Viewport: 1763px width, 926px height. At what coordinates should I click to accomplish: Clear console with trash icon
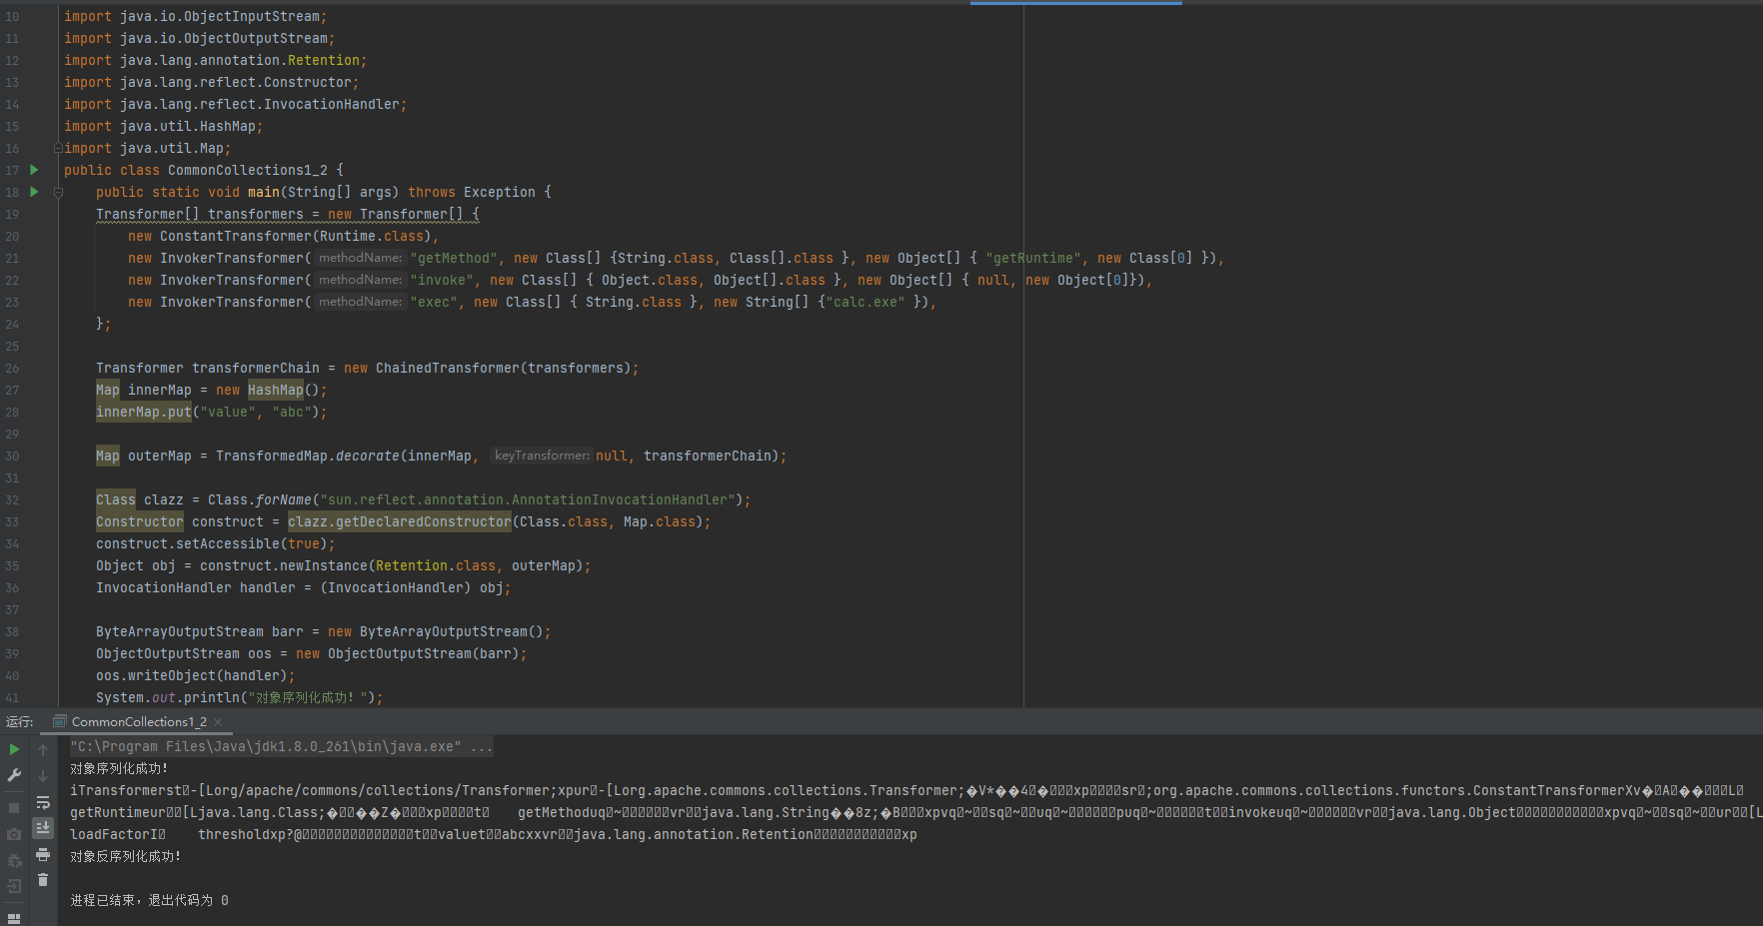pyautogui.click(x=43, y=880)
